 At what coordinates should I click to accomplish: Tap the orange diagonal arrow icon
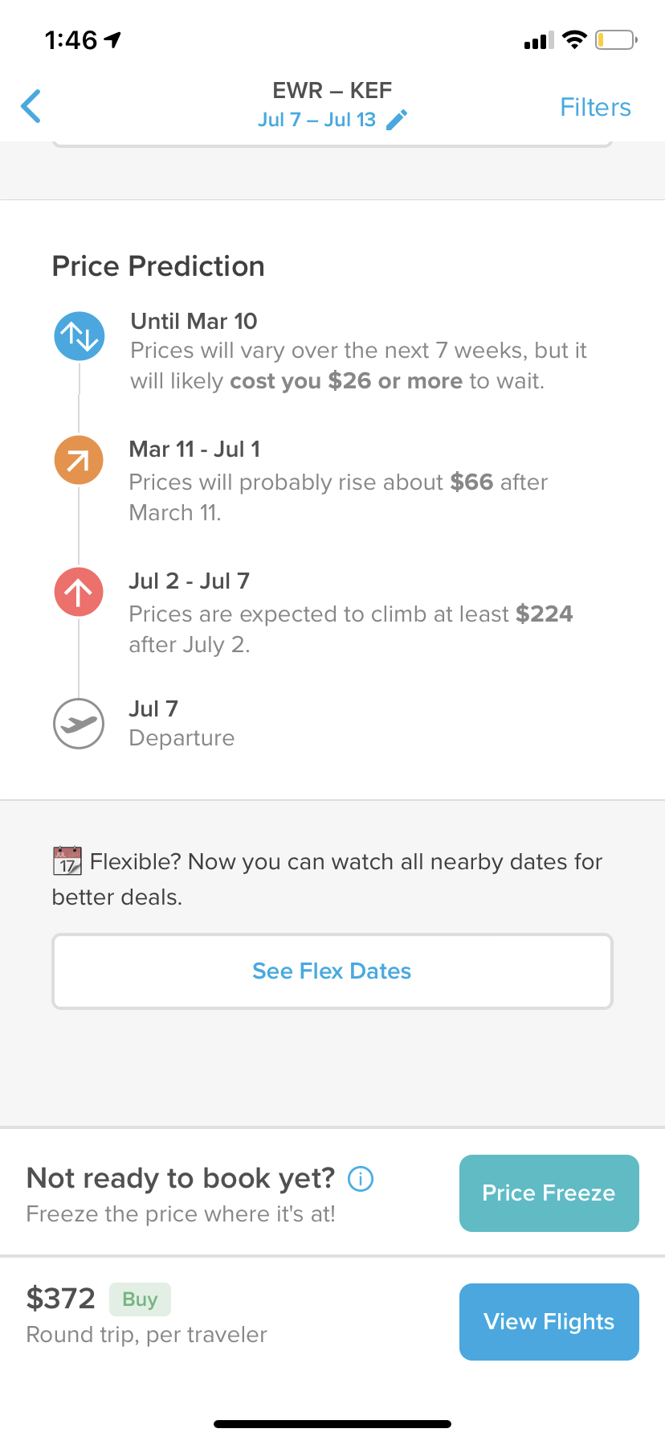point(79,460)
